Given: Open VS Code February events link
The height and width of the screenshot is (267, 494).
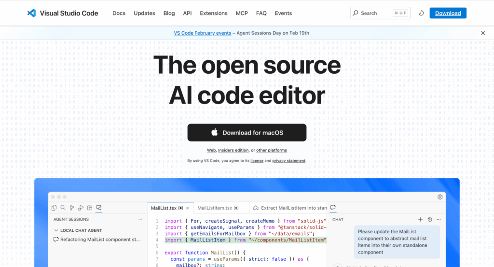Looking at the screenshot, I should (202, 33).
